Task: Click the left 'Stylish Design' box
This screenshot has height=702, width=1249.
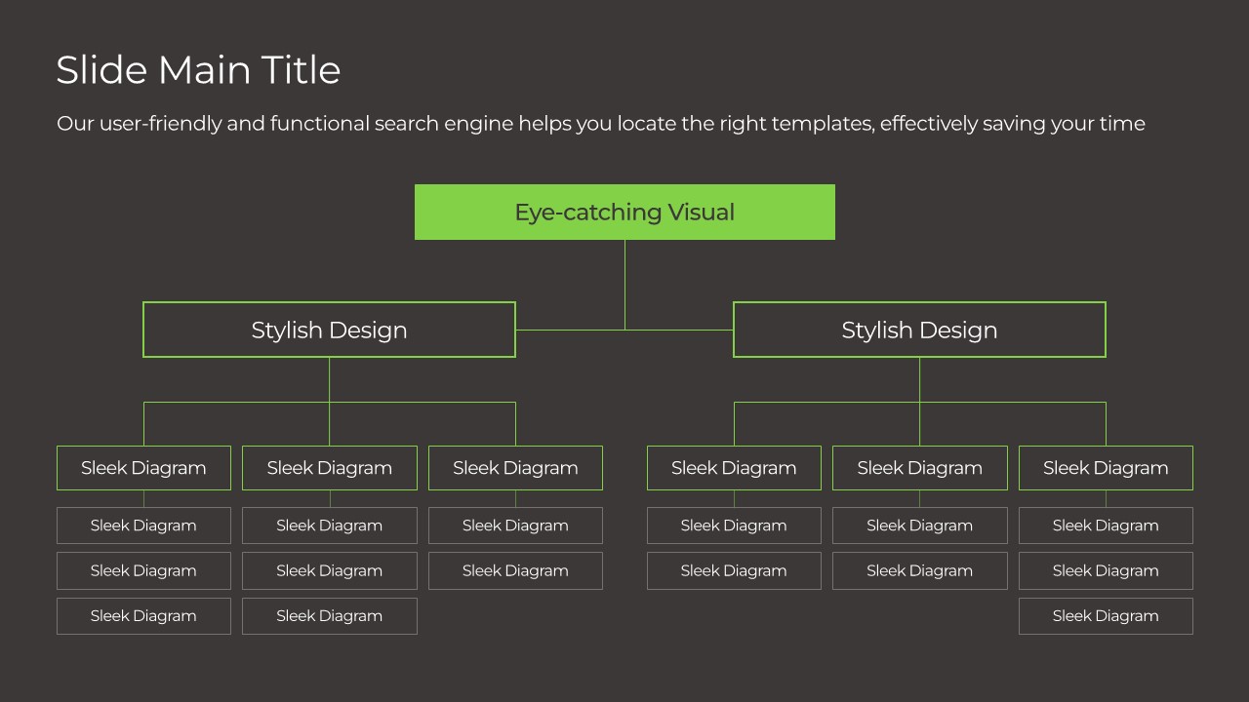Action: (329, 330)
